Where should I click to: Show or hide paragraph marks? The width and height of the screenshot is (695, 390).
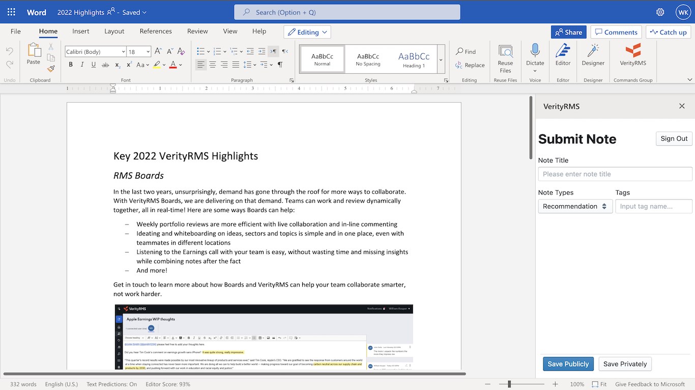(280, 64)
